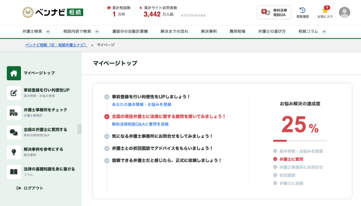361x206 pixels.
Task: Follow the ベンナビ相続 breadcrumb link
Action: (56, 45)
